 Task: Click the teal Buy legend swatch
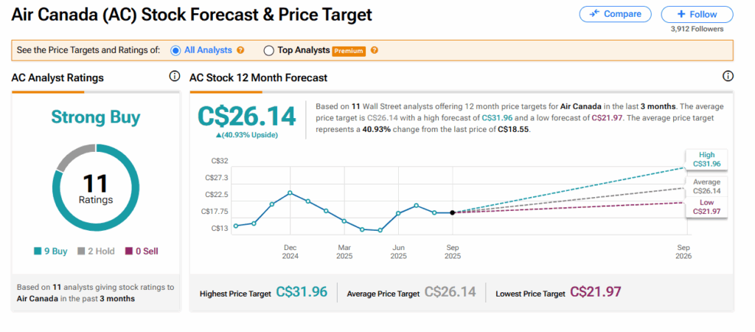tap(38, 251)
